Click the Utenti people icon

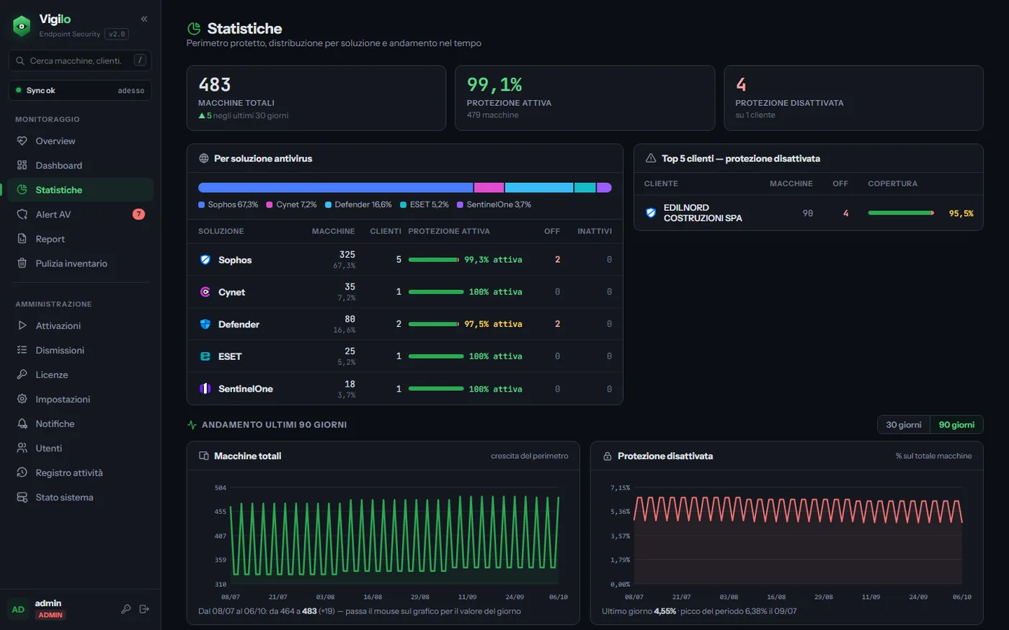22,448
